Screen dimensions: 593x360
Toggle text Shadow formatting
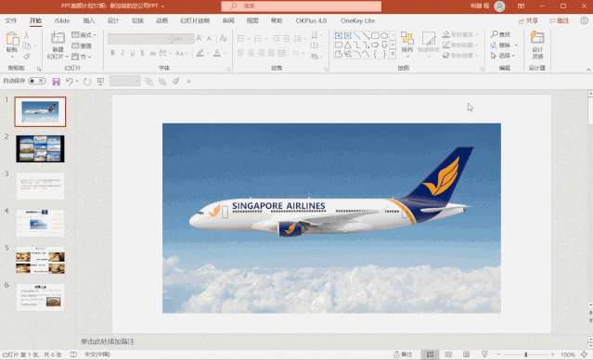pos(142,53)
